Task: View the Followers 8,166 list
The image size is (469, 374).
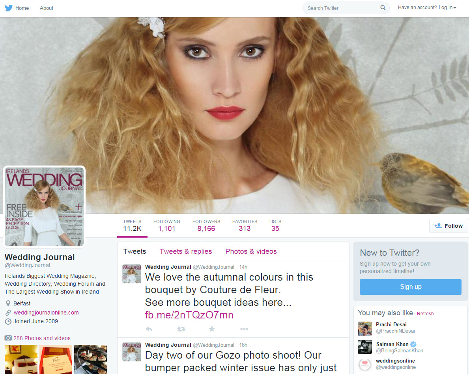Action: coord(206,226)
